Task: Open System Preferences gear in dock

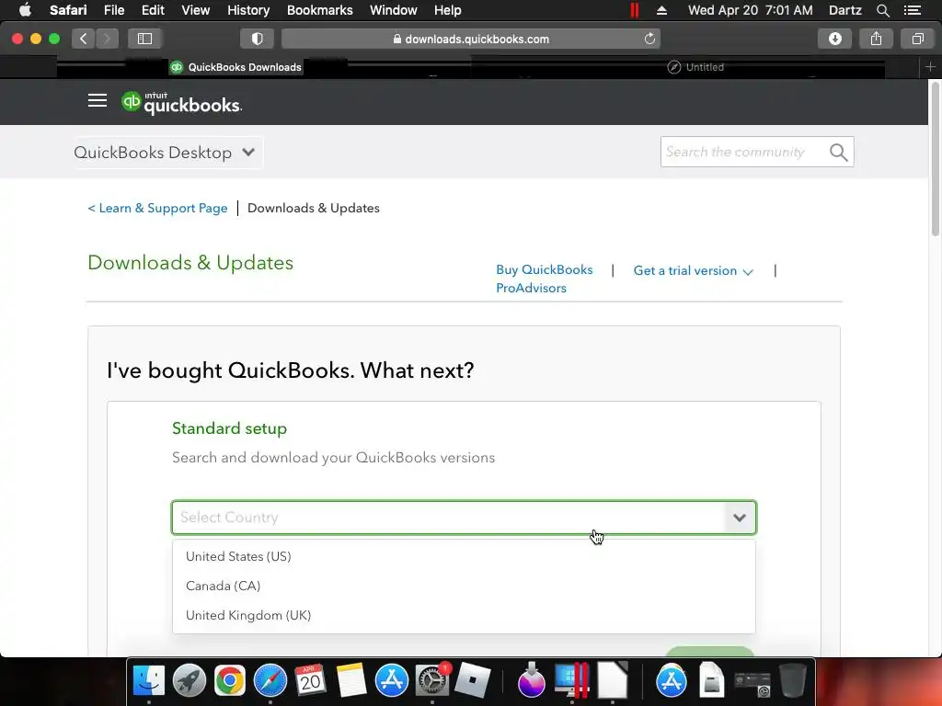Action: click(432, 680)
